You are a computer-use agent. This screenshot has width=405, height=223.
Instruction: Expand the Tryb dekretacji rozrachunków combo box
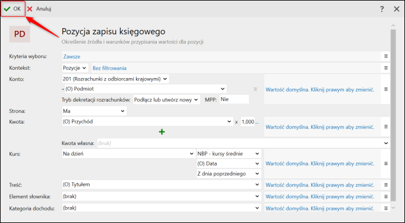(166, 100)
